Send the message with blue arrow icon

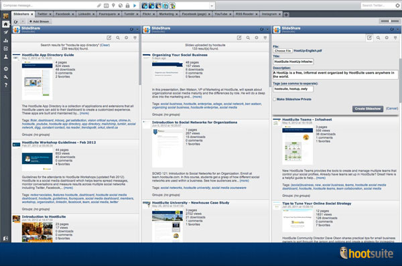(135, 5)
